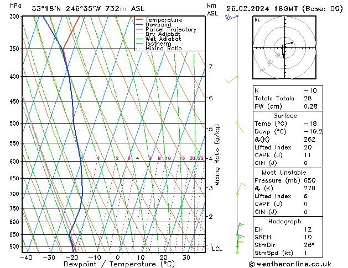This screenshot has height=268, width=348.
Task: Click the 900 hPa pressure axis label
Action: [15, 246]
